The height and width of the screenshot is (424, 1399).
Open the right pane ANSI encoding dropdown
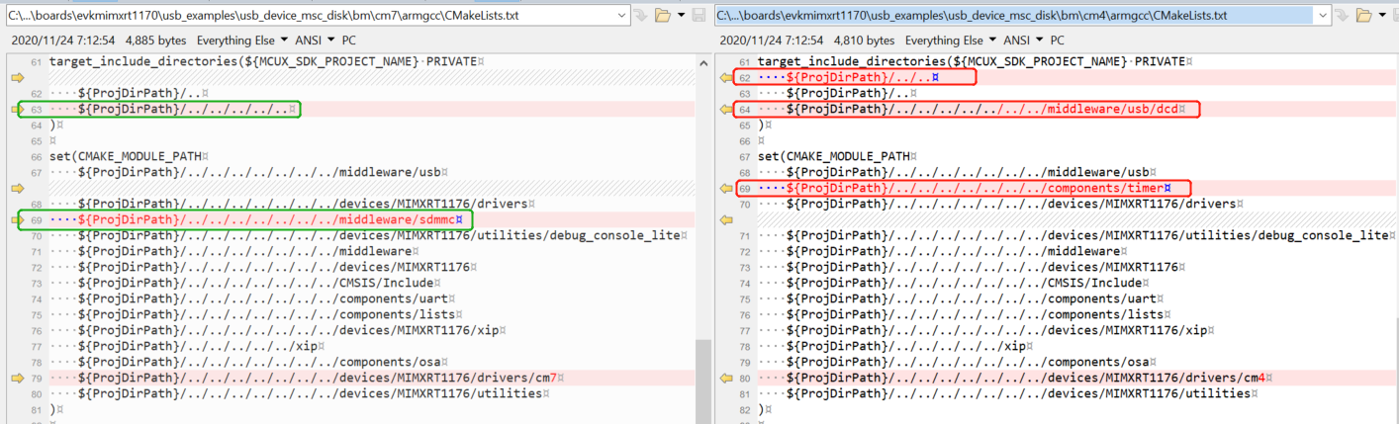1025,41
